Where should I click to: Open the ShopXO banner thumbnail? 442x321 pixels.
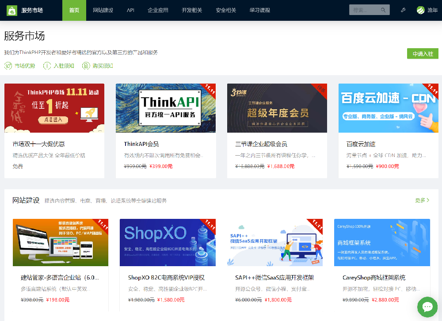(x=168, y=242)
